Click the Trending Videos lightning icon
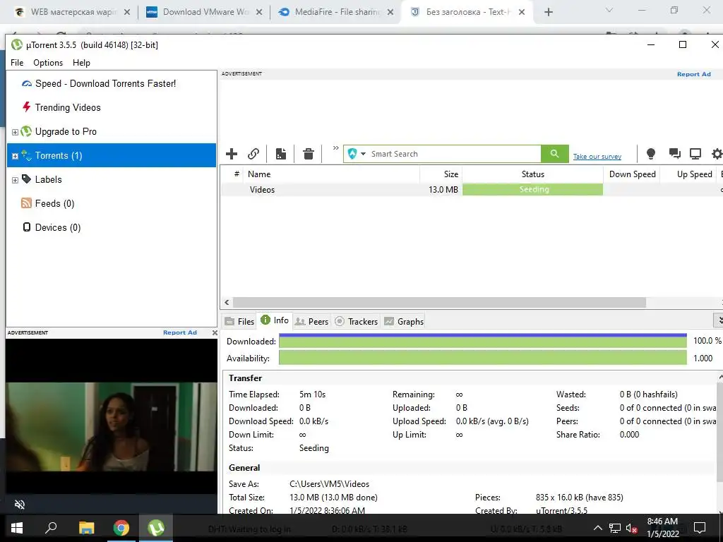Screen dimensions: 723x542 [27, 107]
